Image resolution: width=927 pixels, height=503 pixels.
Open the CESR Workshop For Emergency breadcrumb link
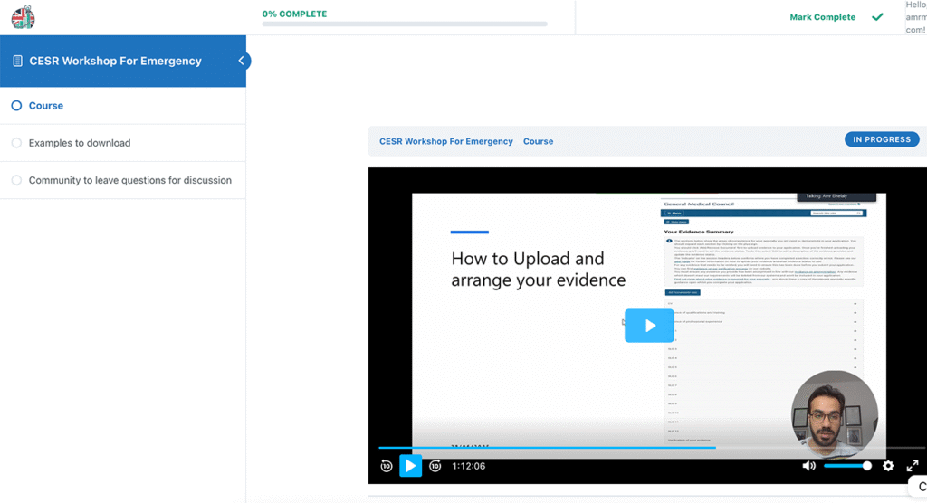tap(445, 141)
